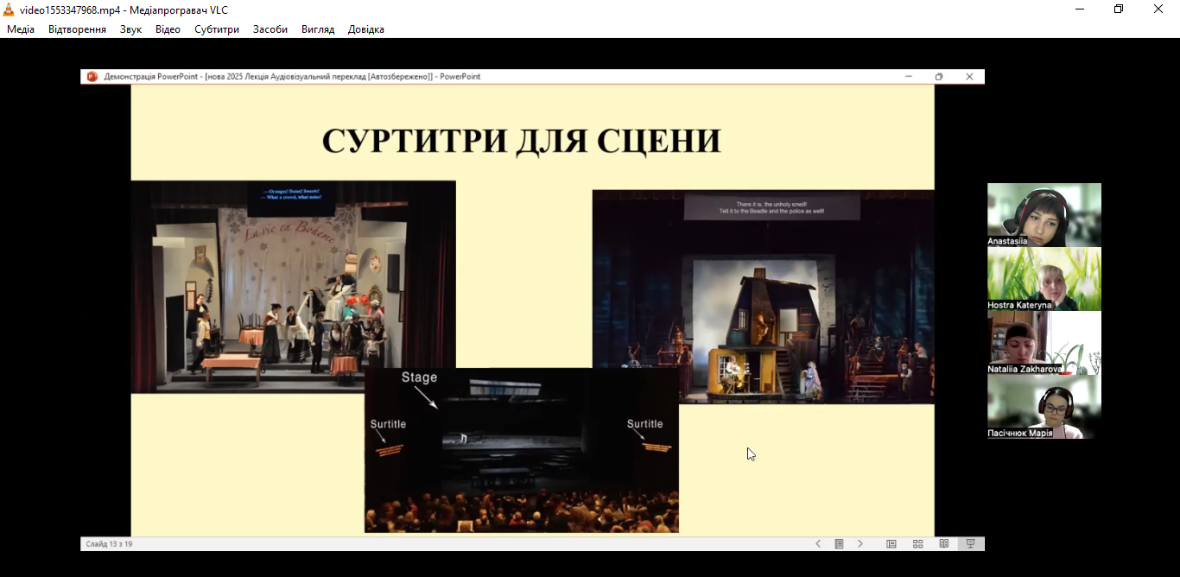Viewport: 1180px width, 577px height.
Task: Select Nataliia Zakharova's video thumbnail
Action: click(x=1044, y=342)
